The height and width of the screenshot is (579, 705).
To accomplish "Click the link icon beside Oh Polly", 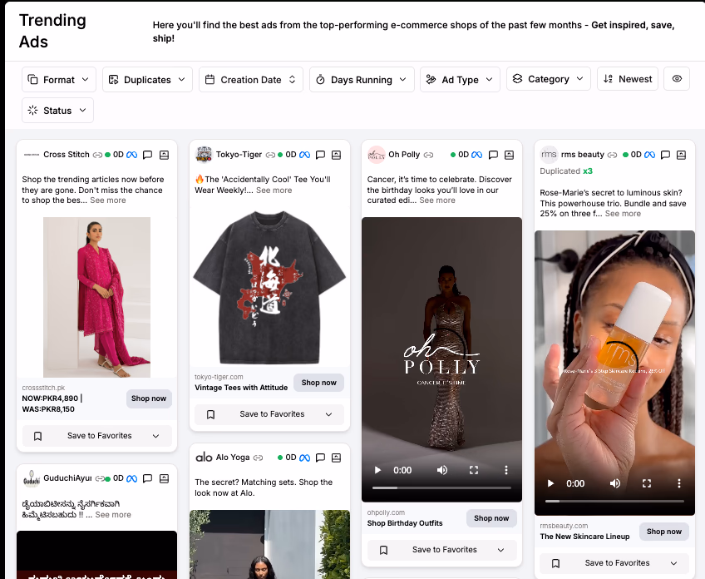I will [x=428, y=155].
